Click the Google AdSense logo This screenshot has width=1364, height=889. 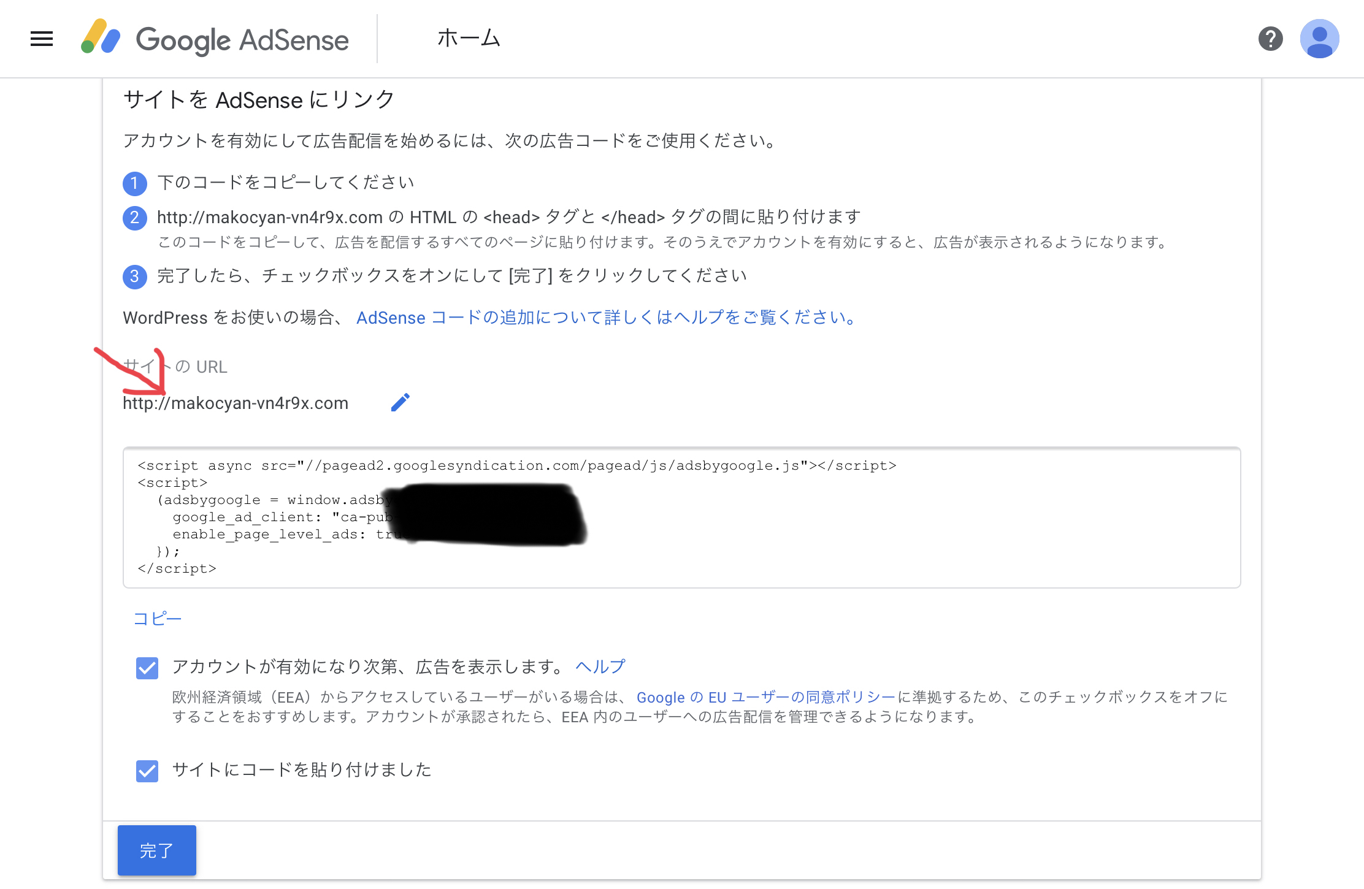point(215,39)
